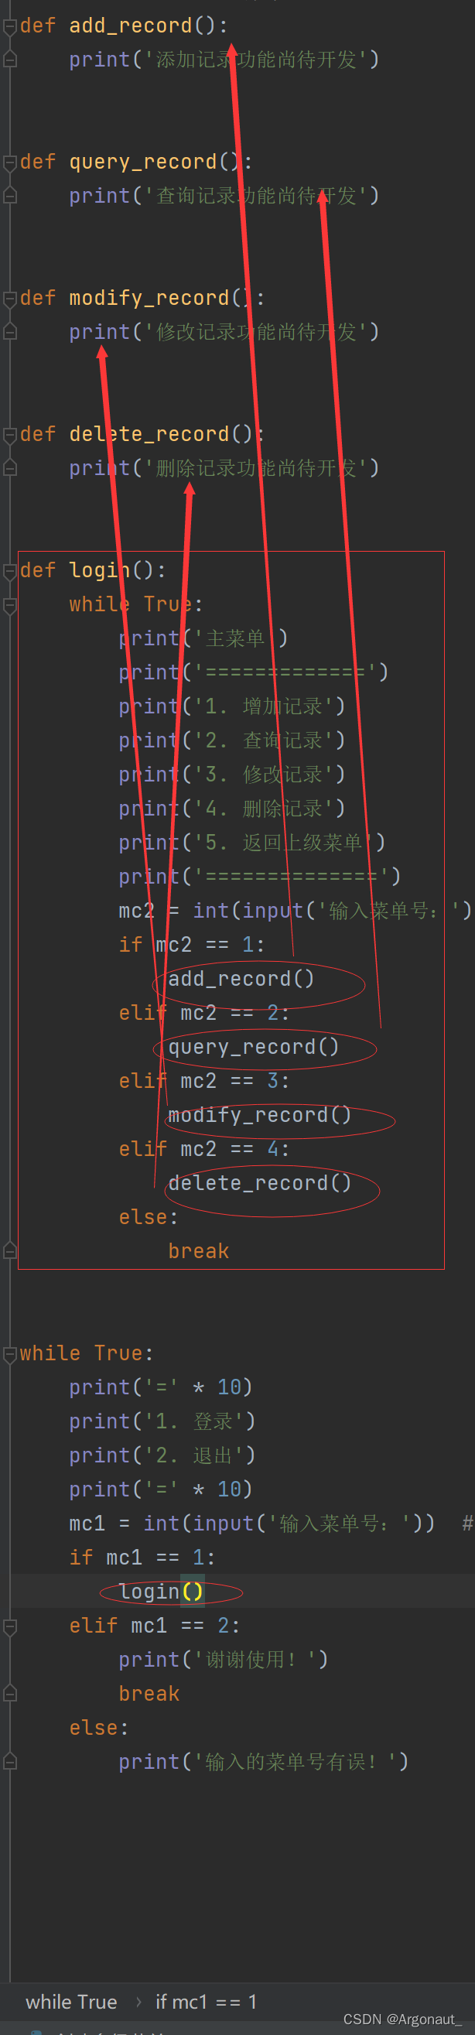475x2035 pixels.
Task: Click the 'elif mc2 == 4:' condition
Action: coord(205,1148)
